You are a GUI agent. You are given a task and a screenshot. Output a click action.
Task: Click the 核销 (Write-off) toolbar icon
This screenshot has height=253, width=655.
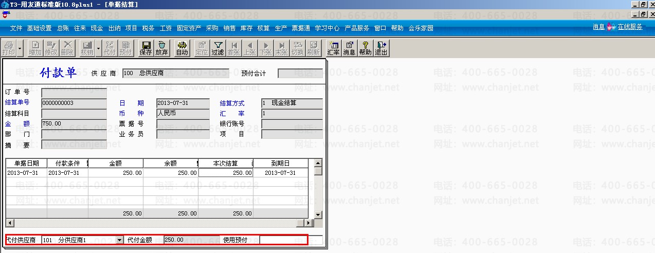point(87,48)
